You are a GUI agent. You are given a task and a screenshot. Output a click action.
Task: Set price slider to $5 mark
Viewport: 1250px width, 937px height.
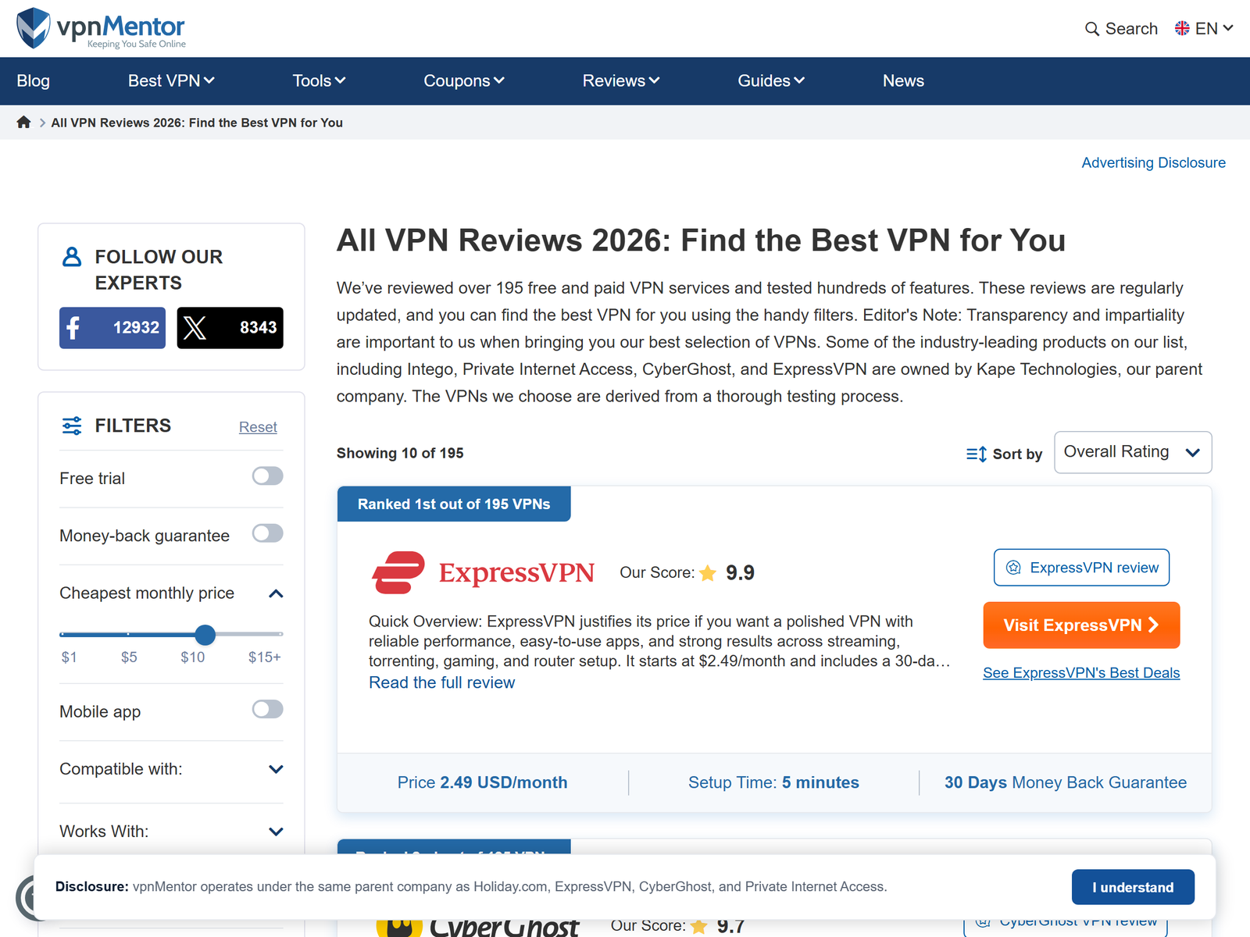click(129, 634)
